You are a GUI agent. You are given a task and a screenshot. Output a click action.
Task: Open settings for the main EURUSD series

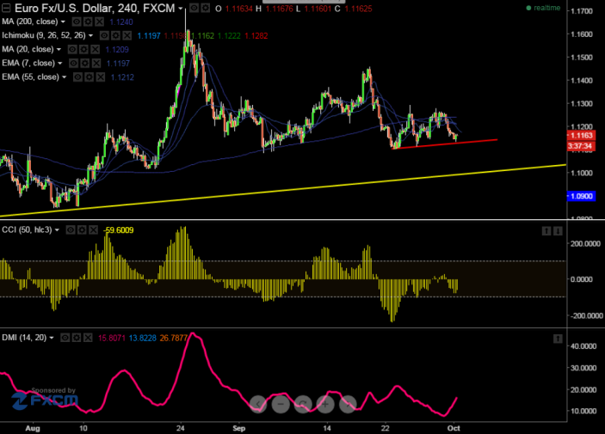(206, 8)
